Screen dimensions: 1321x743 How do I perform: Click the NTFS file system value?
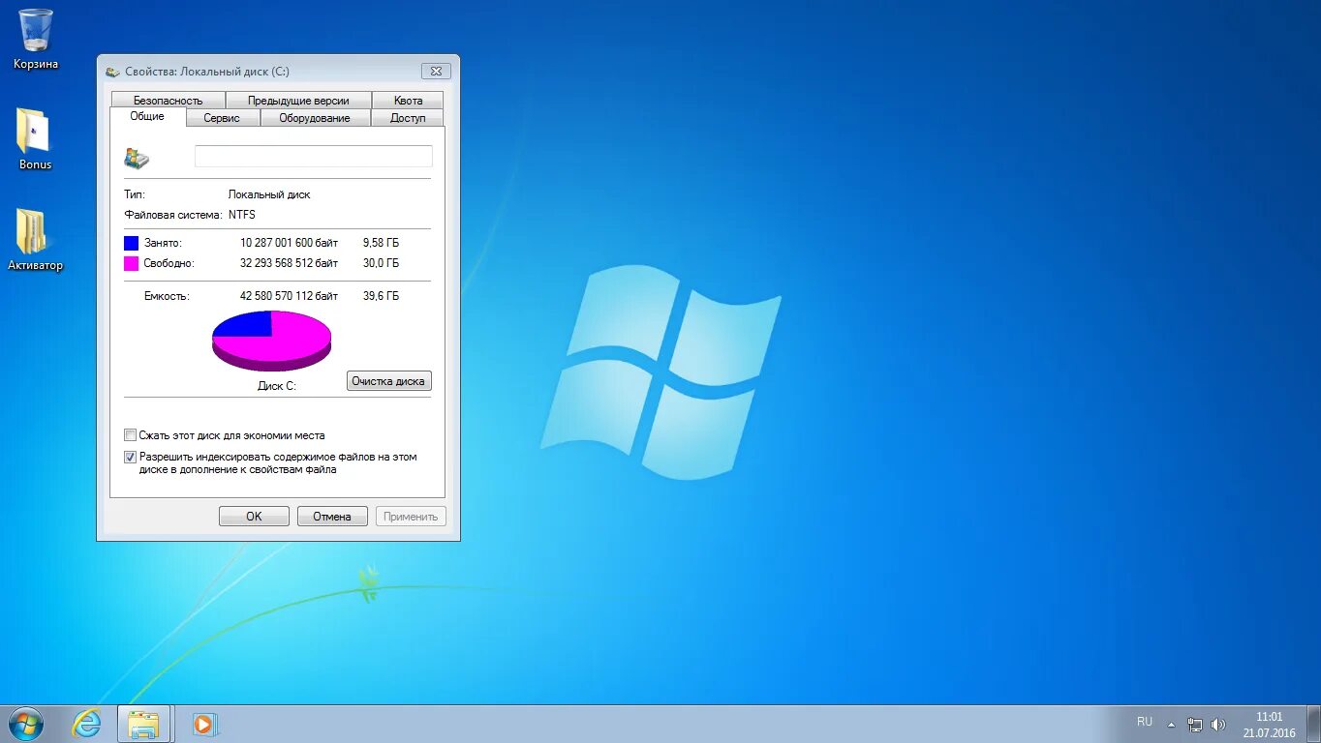click(242, 215)
